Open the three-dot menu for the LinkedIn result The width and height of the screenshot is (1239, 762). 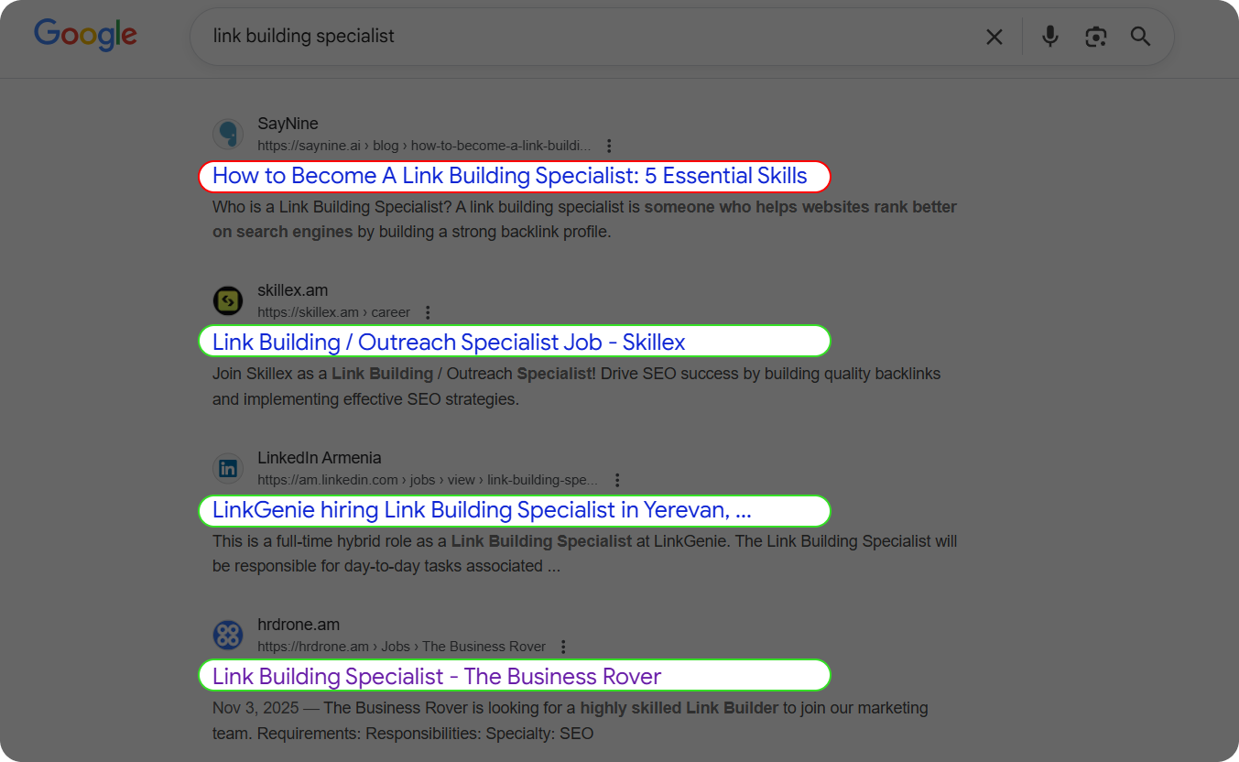(616, 479)
